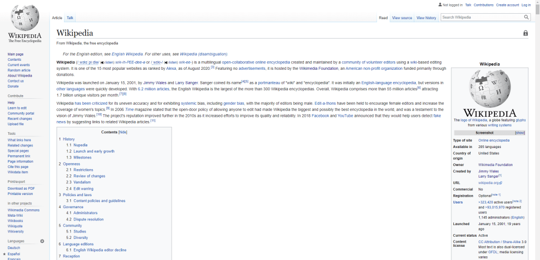Click inside the Search Wikipedia field
The height and width of the screenshot is (260, 540).
[x=482, y=17]
